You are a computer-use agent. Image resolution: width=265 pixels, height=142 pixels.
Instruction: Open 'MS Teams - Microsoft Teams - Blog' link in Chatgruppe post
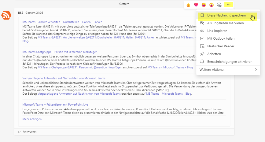170,67
